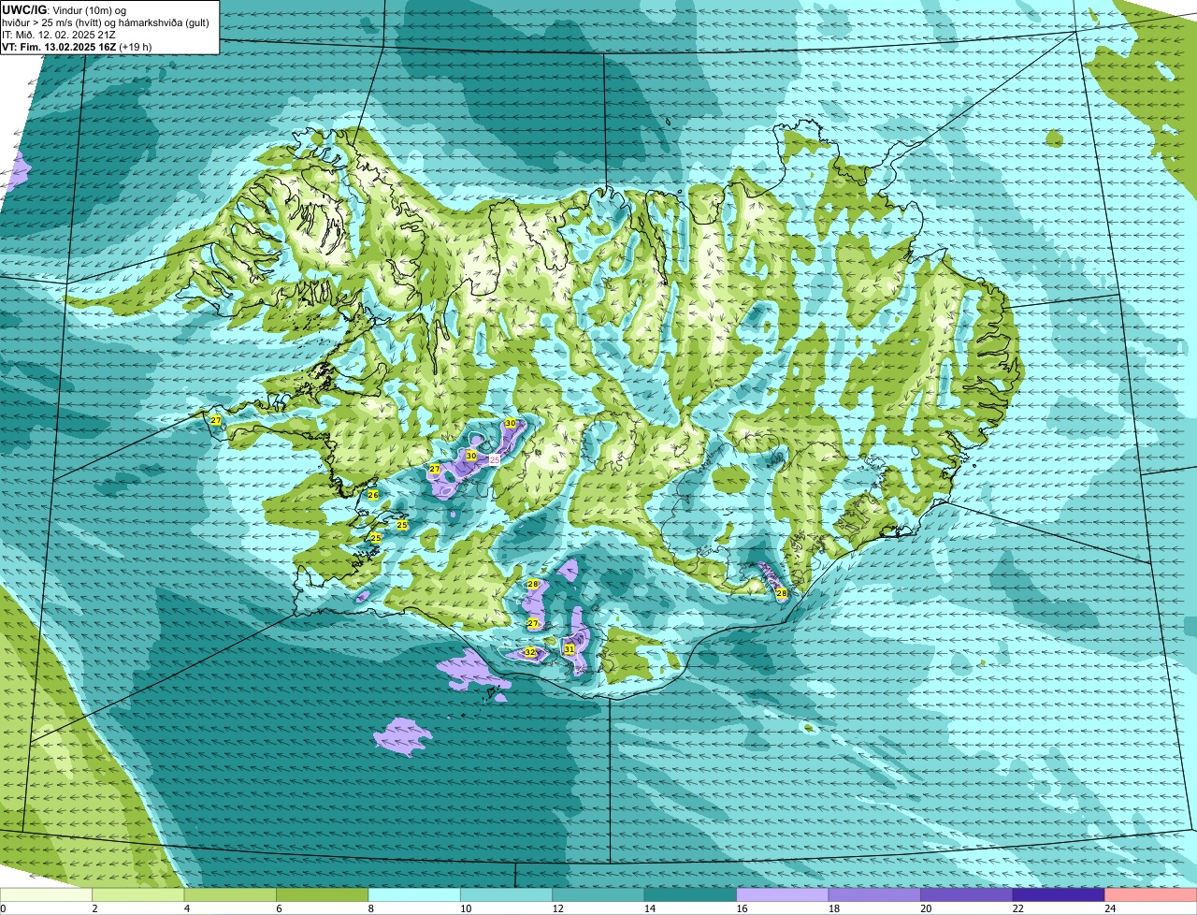
Task: Click the 6–8 m/s olive green legend swatch
Action: click(324, 894)
